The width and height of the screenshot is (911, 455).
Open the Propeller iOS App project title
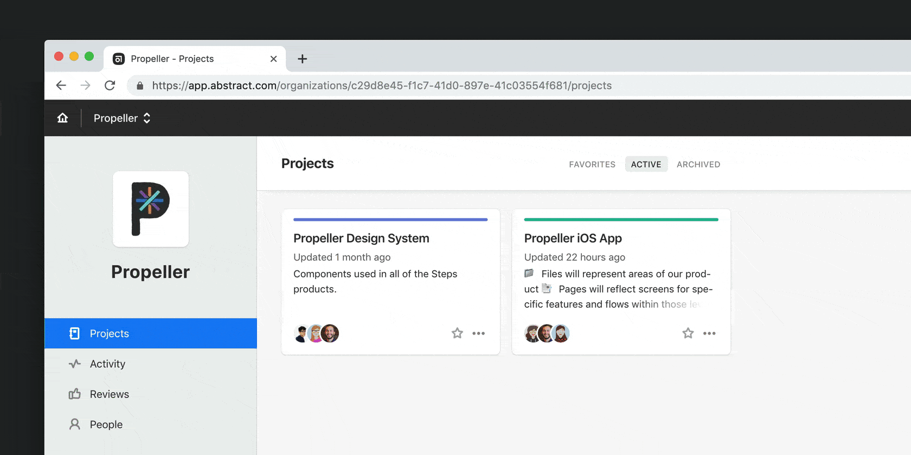(x=573, y=238)
